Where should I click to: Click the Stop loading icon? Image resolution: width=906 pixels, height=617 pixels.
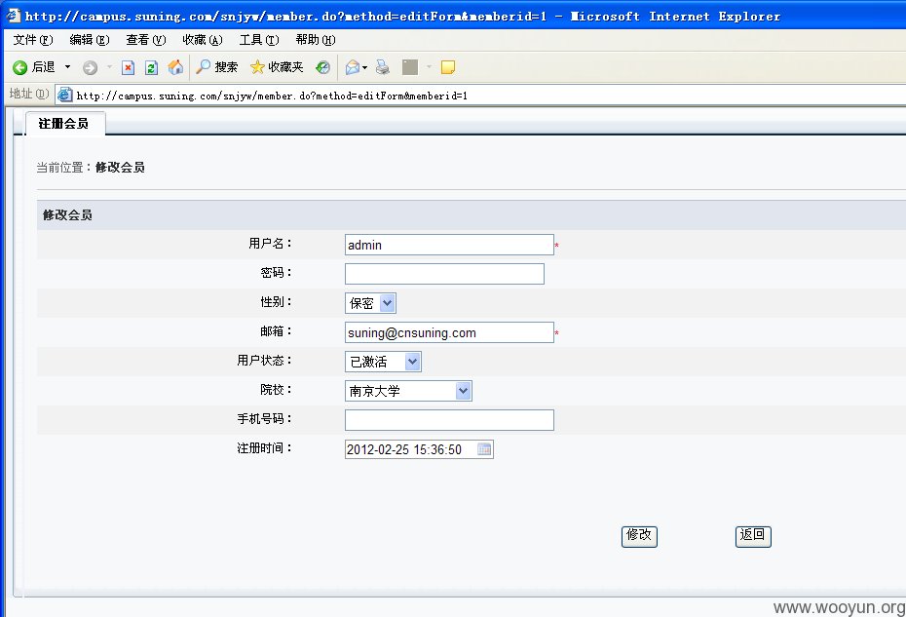coord(129,67)
